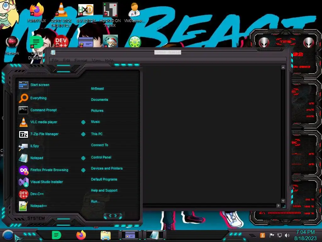This screenshot has height=242, width=322.
Task: Open Control Panel from start menu
Action: (101, 157)
